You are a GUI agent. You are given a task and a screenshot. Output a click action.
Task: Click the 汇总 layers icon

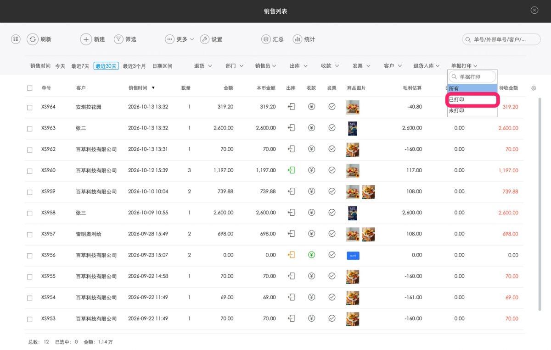(266, 39)
